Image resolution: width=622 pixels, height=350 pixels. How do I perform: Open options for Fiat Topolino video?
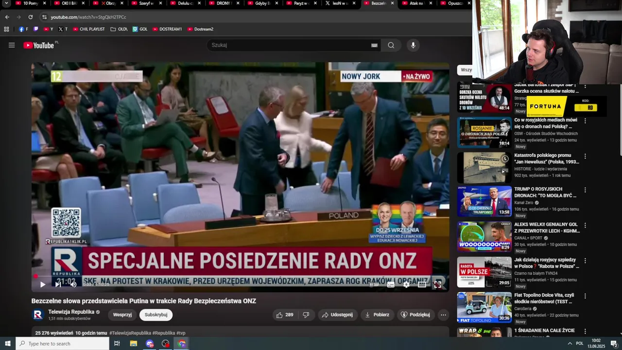(x=585, y=296)
